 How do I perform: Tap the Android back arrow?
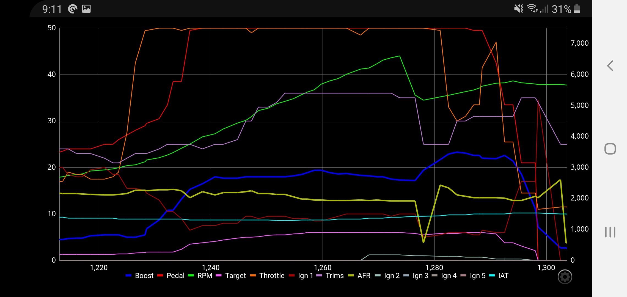tap(610, 66)
